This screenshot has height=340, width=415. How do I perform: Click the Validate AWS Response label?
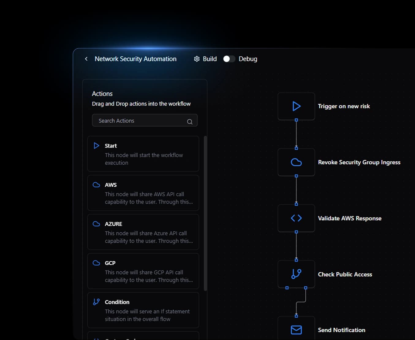350,218
